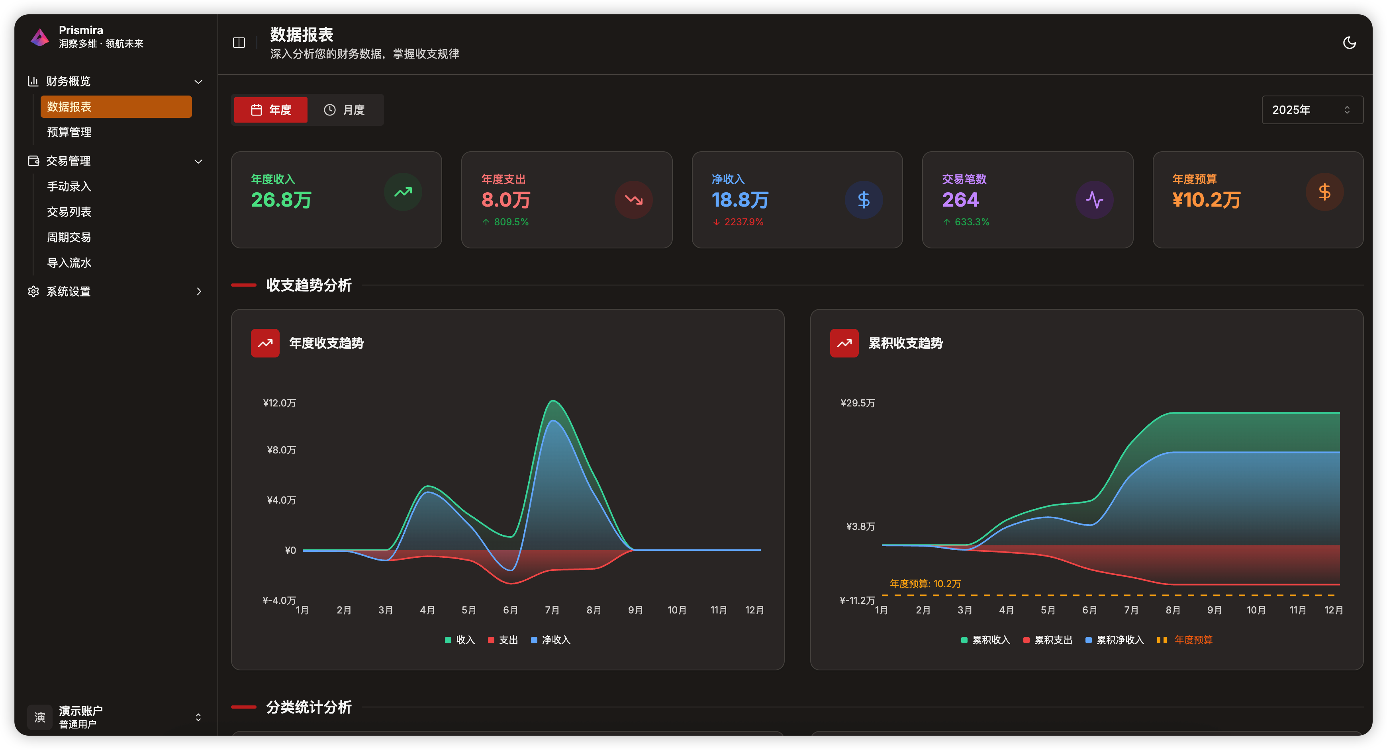Toggle 收入 series in trend chart legend
1387x750 pixels.
tap(460, 640)
